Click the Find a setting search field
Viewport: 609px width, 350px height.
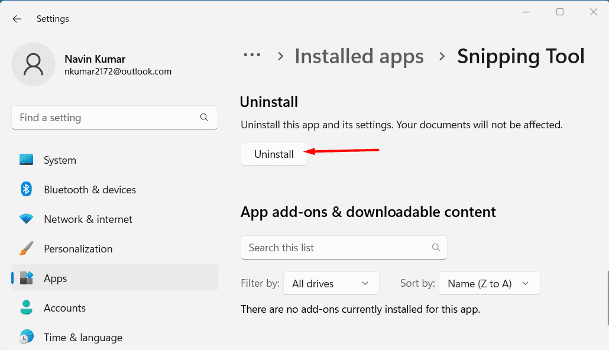pos(115,117)
